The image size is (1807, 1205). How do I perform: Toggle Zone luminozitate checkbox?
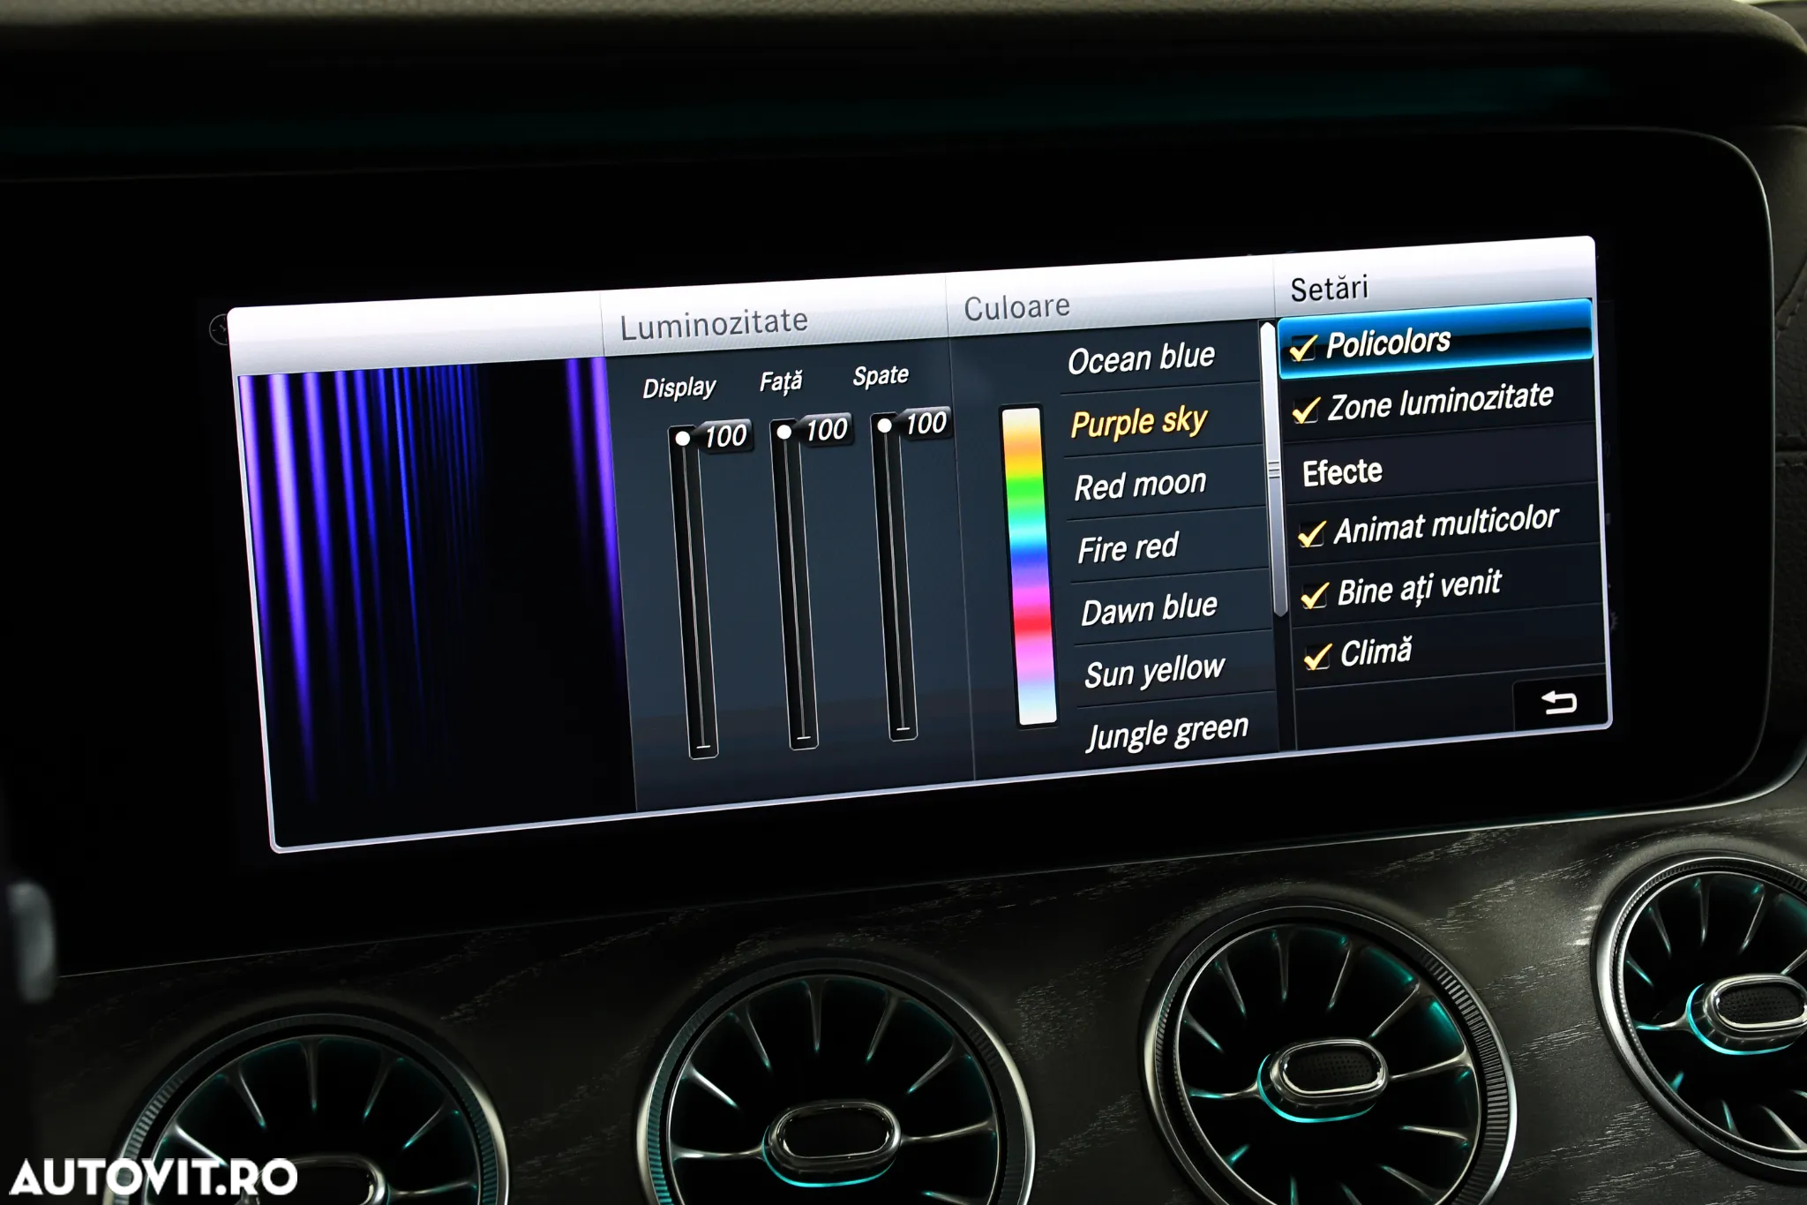pos(1306,409)
